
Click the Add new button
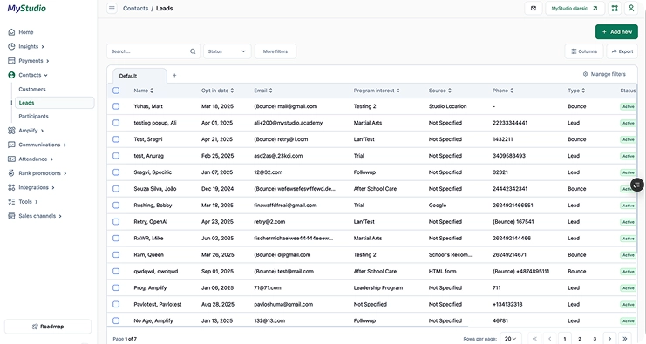[x=616, y=31]
